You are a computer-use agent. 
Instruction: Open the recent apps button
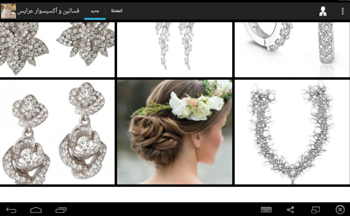(61, 210)
